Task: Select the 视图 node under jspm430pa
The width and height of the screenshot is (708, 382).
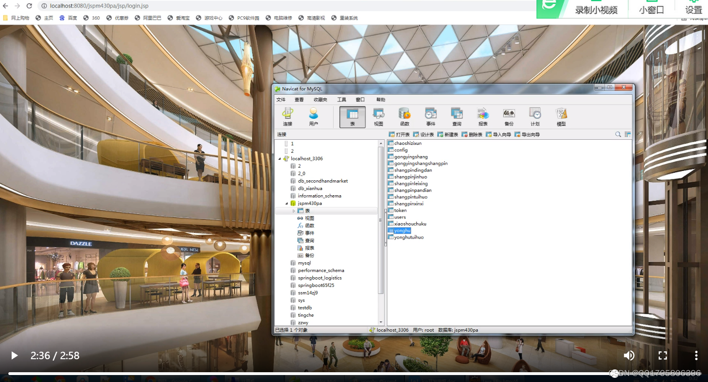Action: coord(309,218)
